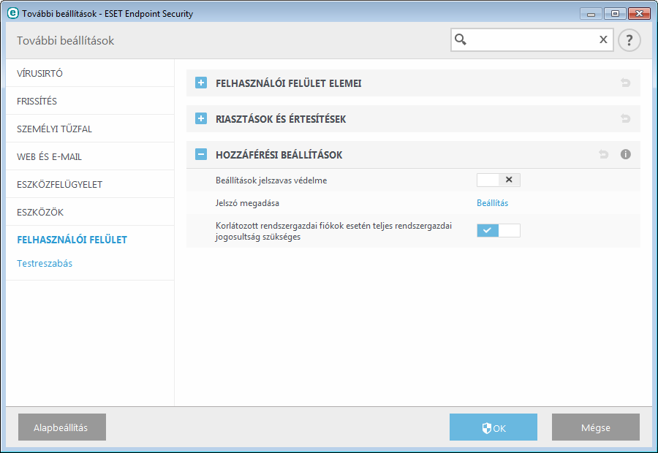This screenshot has height=453, width=658.
Task: Clear the search field with X
Action: [x=603, y=39]
